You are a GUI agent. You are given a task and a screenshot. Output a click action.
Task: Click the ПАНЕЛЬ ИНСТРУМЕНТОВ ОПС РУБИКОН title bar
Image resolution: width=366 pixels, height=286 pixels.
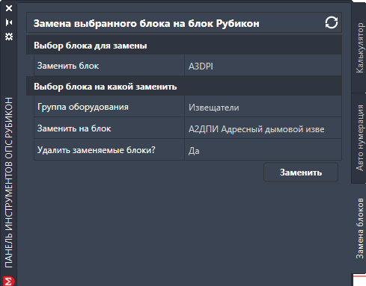click(x=9, y=183)
